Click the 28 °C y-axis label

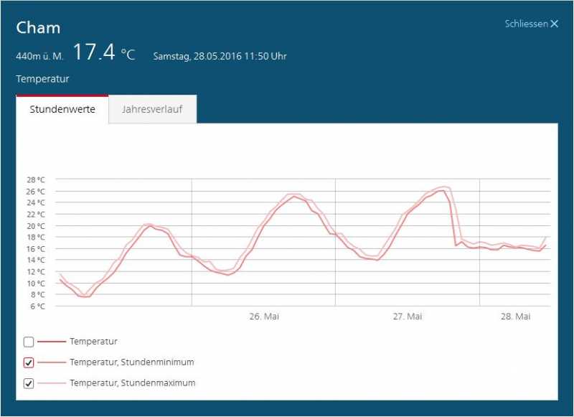click(36, 179)
